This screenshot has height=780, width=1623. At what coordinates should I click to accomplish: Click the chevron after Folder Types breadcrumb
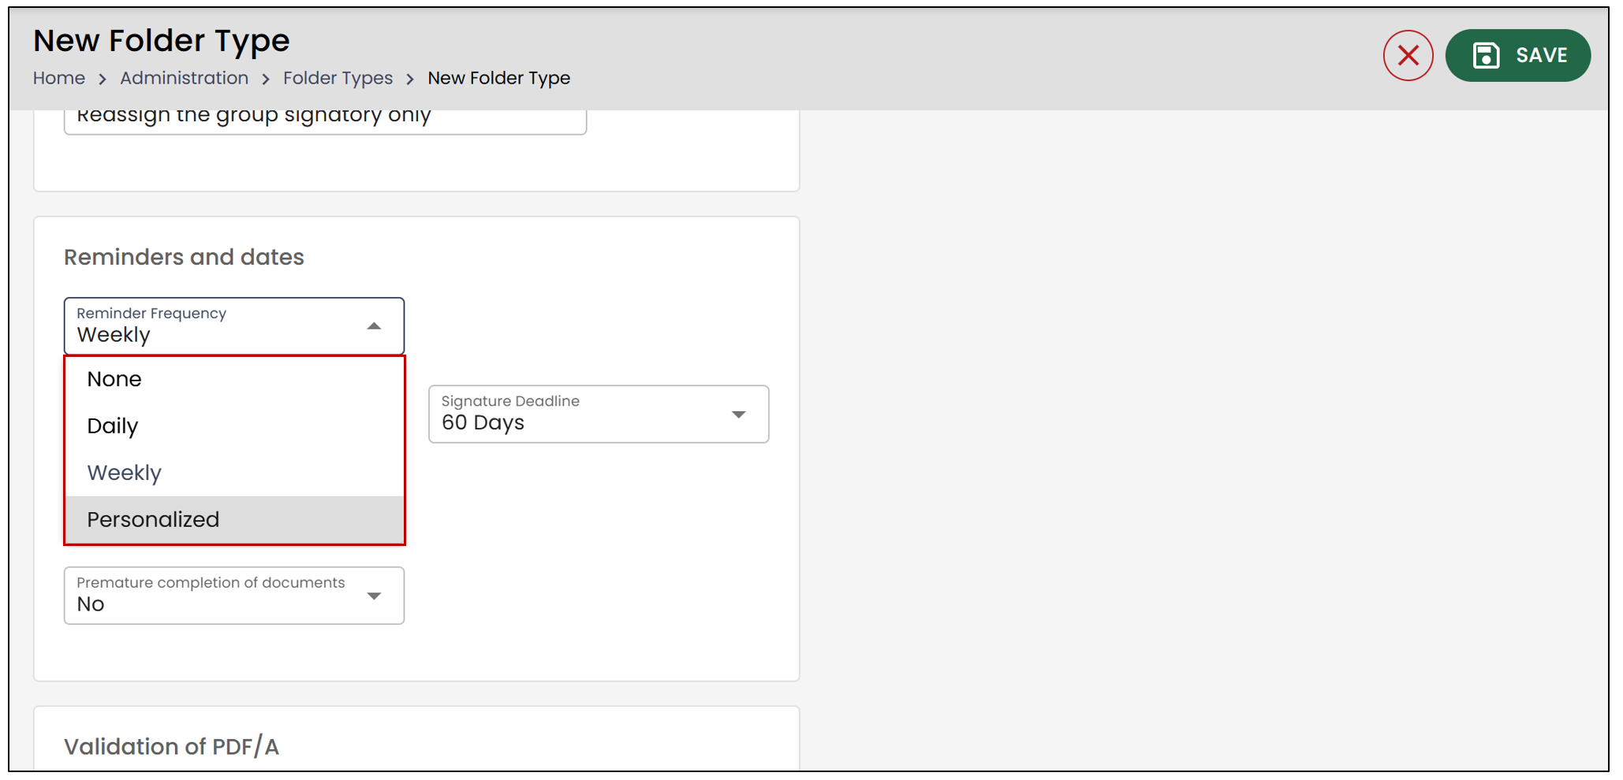click(x=410, y=79)
